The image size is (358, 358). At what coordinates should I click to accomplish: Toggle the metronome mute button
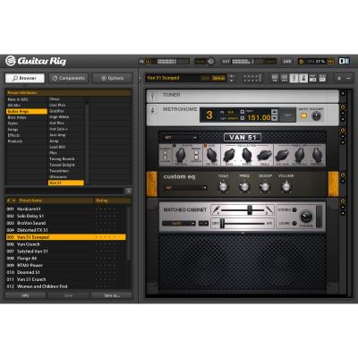pyautogui.click(x=303, y=115)
